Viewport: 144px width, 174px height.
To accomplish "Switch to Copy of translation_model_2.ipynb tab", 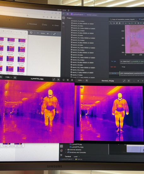I will tap(123, 19).
